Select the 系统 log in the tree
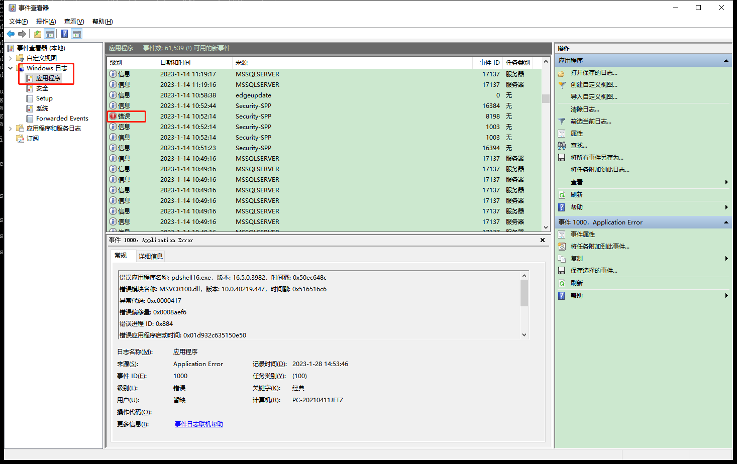The width and height of the screenshot is (737, 464). [x=42, y=108]
